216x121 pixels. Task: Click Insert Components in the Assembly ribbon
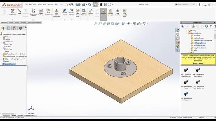tap(12, 12)
